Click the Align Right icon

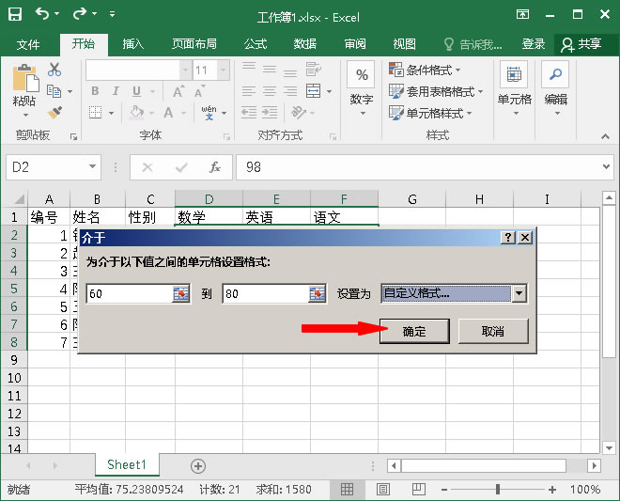point(290,91)
